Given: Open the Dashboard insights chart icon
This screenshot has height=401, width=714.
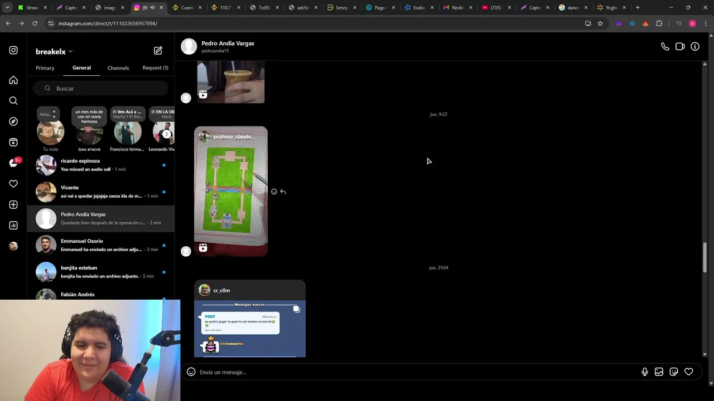Looking at the screenshot, I should [x=13, y=225].
